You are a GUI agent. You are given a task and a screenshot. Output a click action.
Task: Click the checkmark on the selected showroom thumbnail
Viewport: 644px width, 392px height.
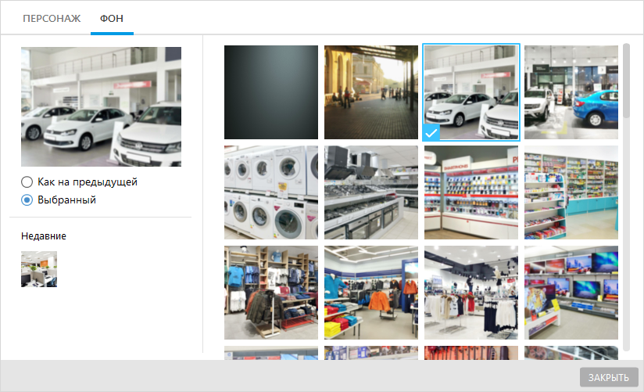coord(431,132)
